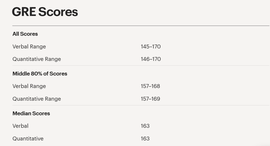
Task: Select the Middle 80% of Scores label
Action: click(40, 74)
